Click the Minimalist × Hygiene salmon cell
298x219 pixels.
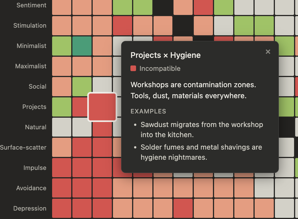click(x=102, y=46)
